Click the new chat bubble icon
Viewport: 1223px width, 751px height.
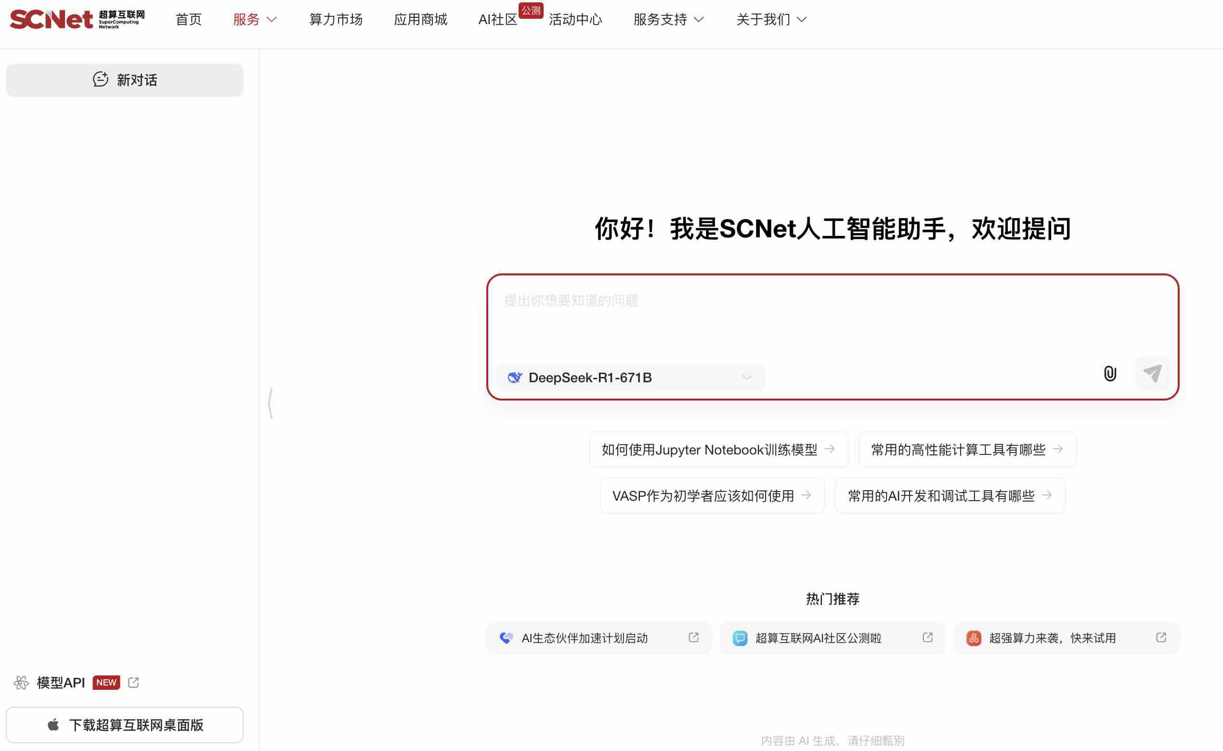(100, 79)
